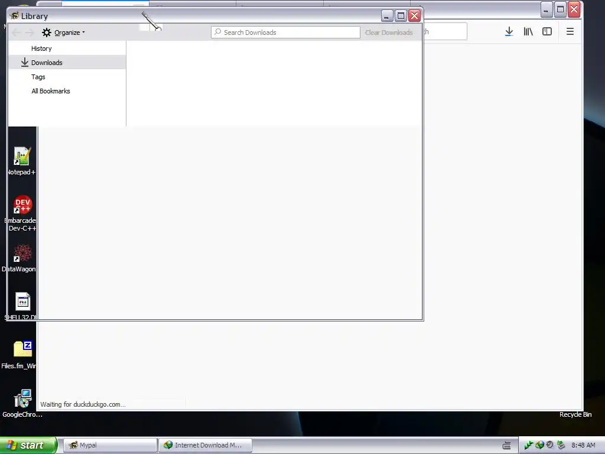Click the search magnifier icon in Library
The width and height of the screenshot is (605, 454).
coord(218,32)
